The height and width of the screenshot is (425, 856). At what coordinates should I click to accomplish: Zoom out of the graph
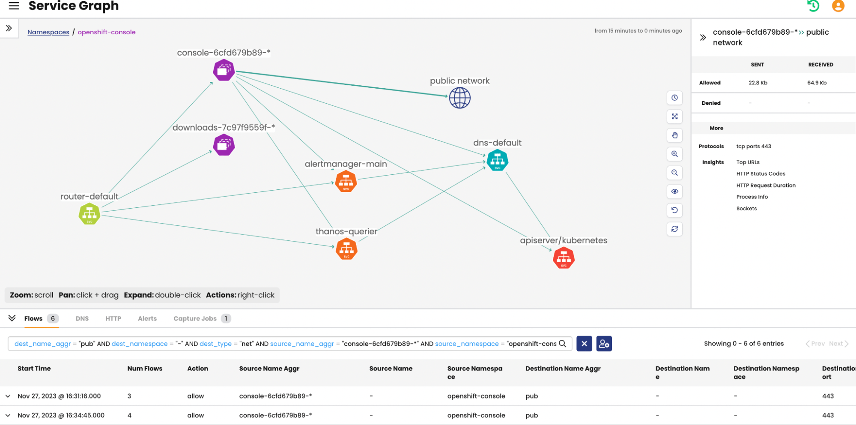674,173
